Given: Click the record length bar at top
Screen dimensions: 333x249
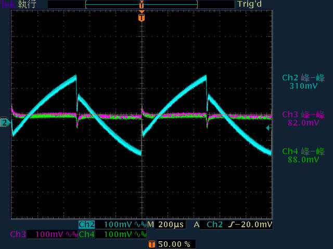Looking at the screenshot, I should (142, 5).
